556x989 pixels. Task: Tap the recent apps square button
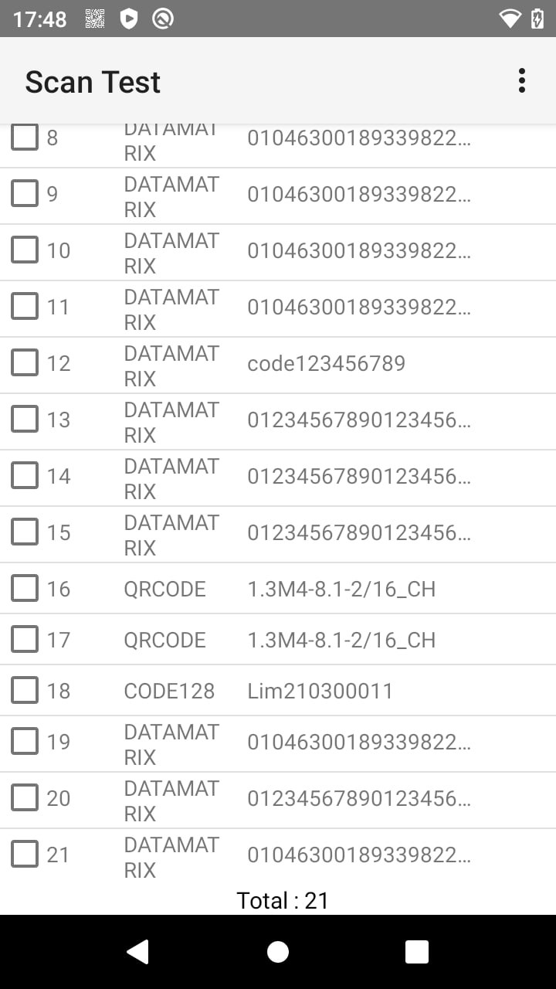pos(417,952)
